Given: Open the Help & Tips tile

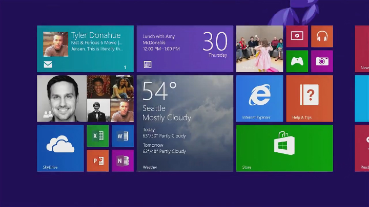Looking at the screenshot, I should pyautogui.click(x=310, y=99).
